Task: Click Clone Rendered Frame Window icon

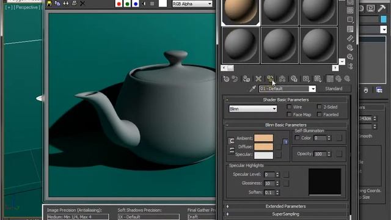Action: 66,3
